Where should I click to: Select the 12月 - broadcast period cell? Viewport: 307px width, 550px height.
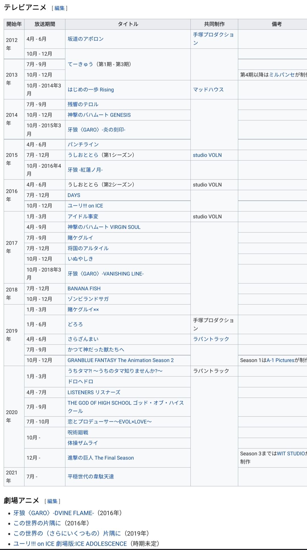45,458
